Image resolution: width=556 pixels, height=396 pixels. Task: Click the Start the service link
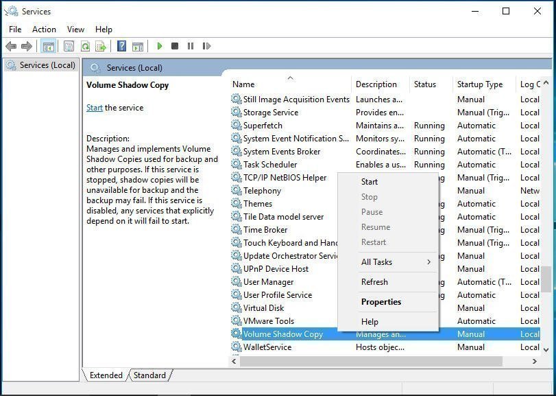[95, 108]
